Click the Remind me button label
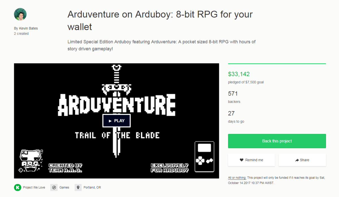339x197 pixels. point(254,160)
